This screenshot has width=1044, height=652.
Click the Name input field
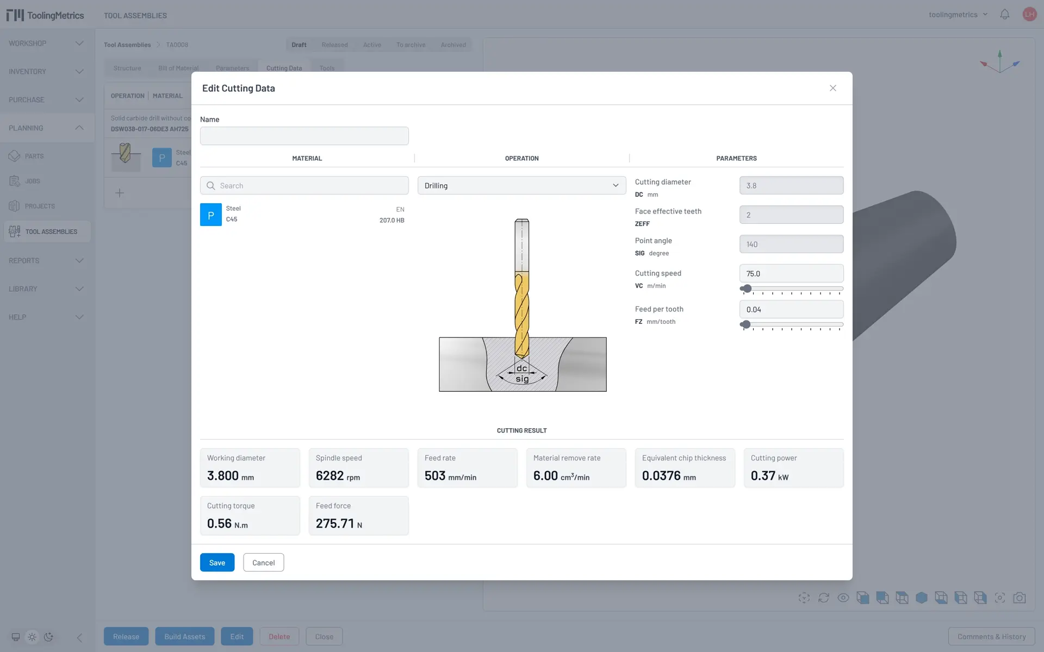pyautogui.click(x=304, y=136)
